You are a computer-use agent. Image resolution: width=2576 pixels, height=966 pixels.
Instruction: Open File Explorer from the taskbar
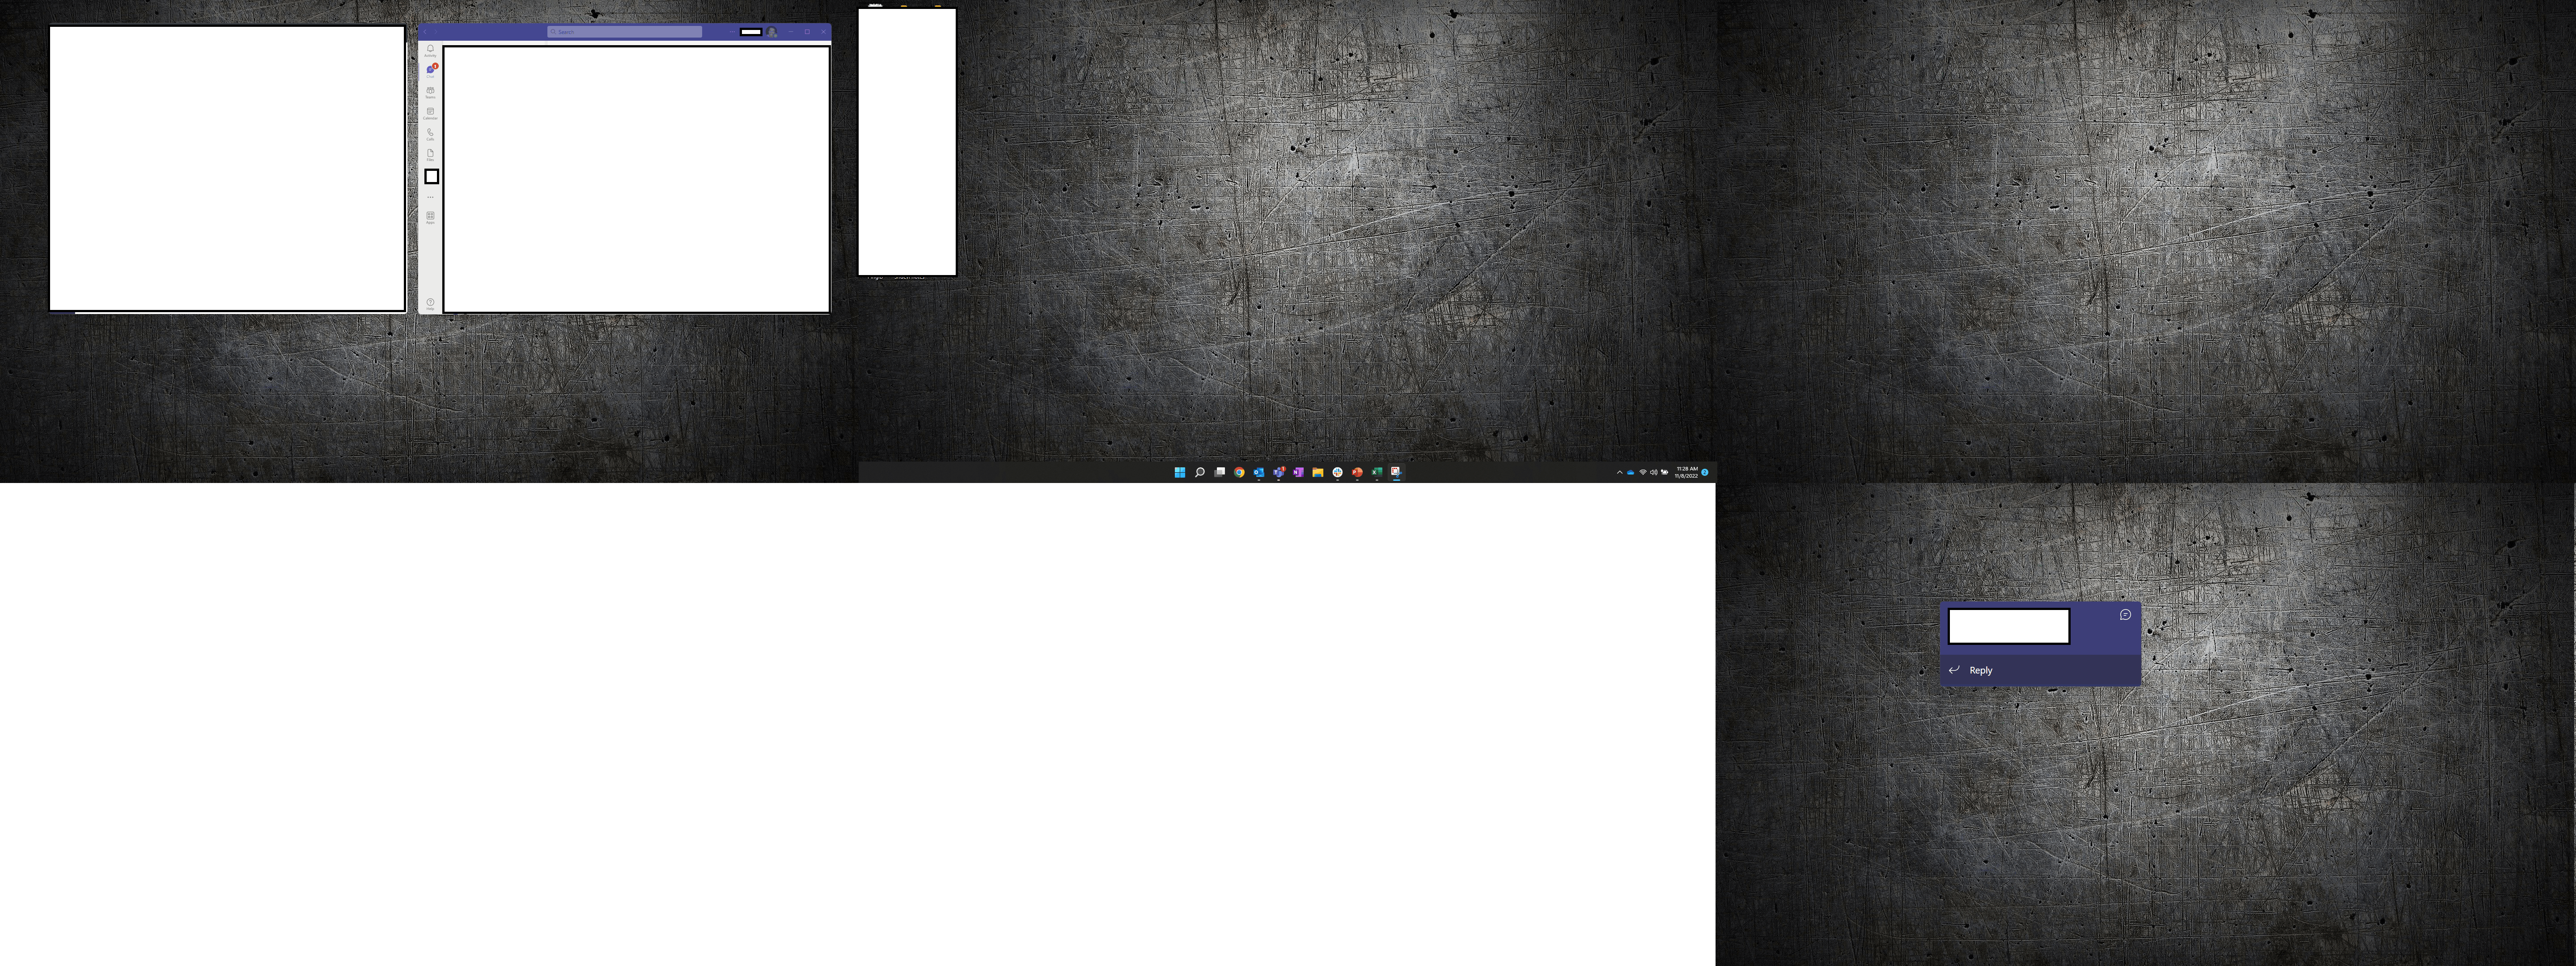(1318, 472)
